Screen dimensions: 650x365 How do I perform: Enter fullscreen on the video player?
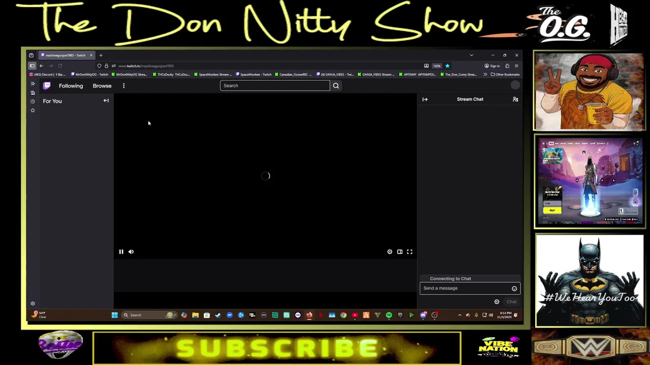pos(409,251)
